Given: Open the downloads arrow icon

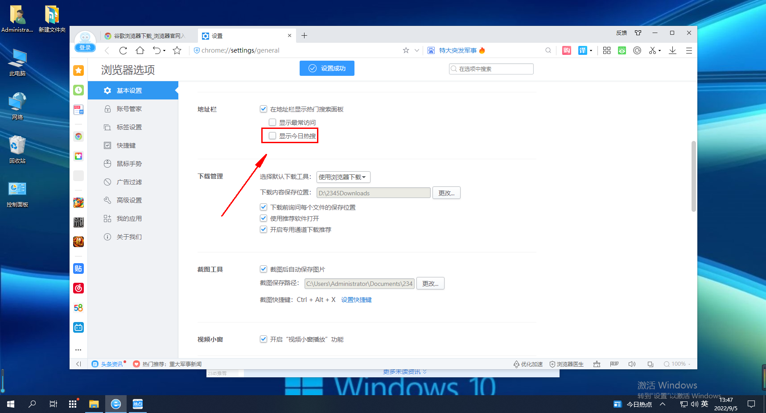Looking at the screenshot, I should (673, 50).
